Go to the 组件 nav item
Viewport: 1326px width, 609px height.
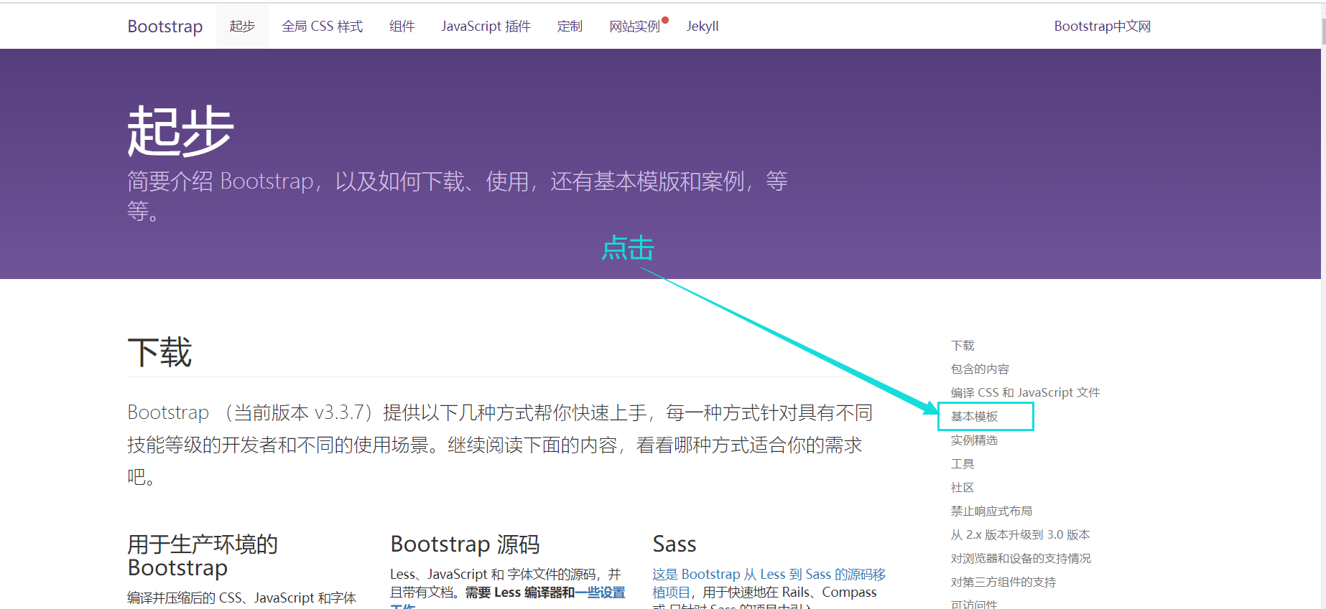tap(402, 27)
